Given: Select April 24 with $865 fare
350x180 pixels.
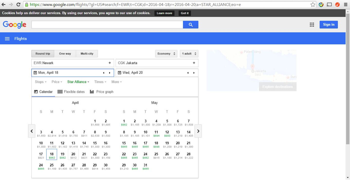Looking at the screenshot, I should coord(41,166).
